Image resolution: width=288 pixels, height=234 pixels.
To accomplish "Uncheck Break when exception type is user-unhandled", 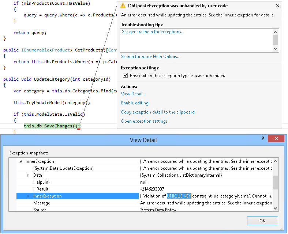I will coord(126,76).
